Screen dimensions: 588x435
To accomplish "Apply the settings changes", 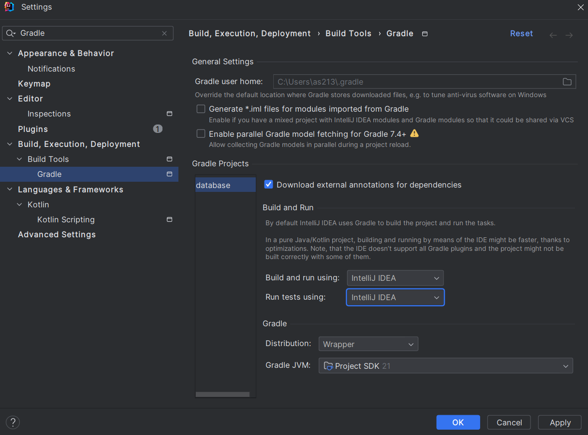I will click(560, 422).
